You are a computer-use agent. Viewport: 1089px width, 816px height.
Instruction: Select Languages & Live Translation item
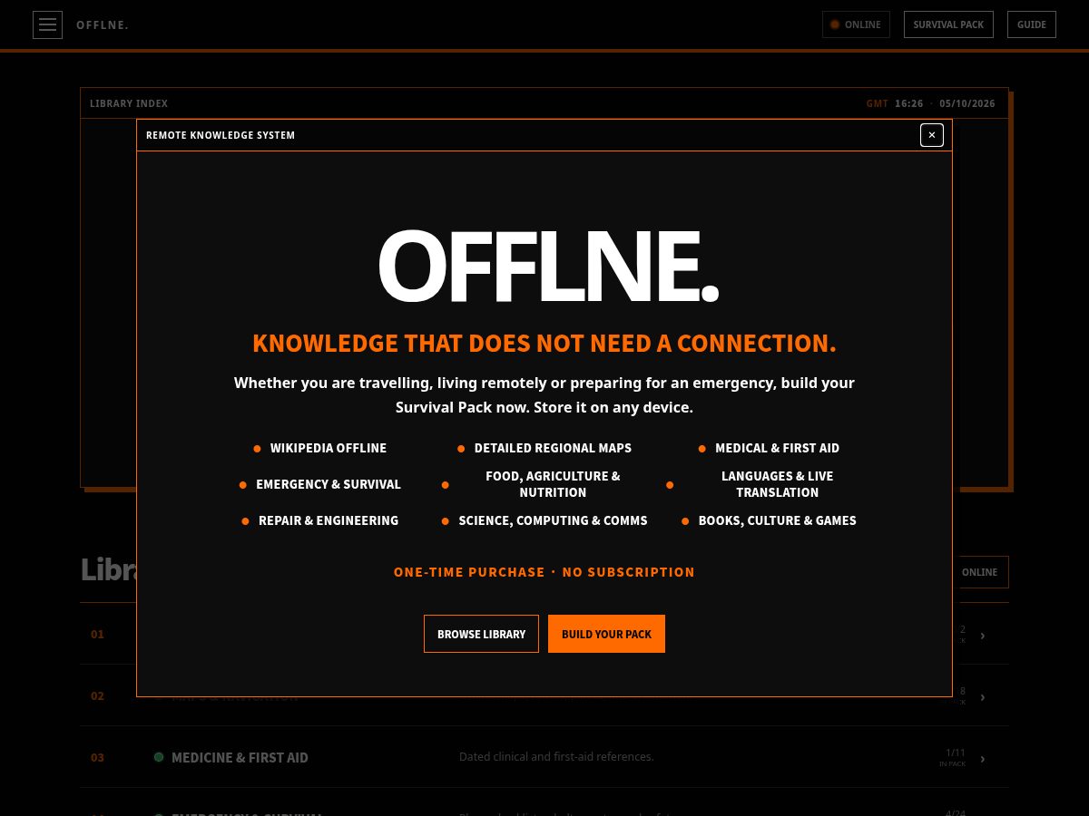click(769, 484)
